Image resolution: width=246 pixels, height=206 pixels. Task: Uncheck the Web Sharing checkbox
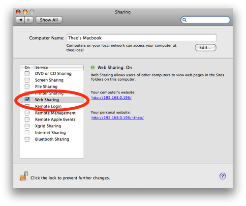(27, 100)
